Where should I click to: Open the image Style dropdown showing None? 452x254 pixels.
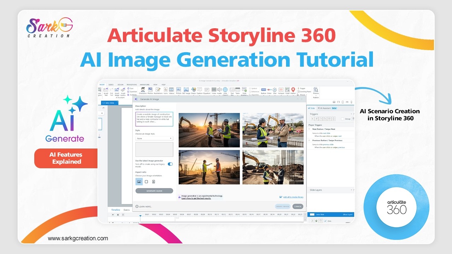pyautogui.click(x=154, y=138)
